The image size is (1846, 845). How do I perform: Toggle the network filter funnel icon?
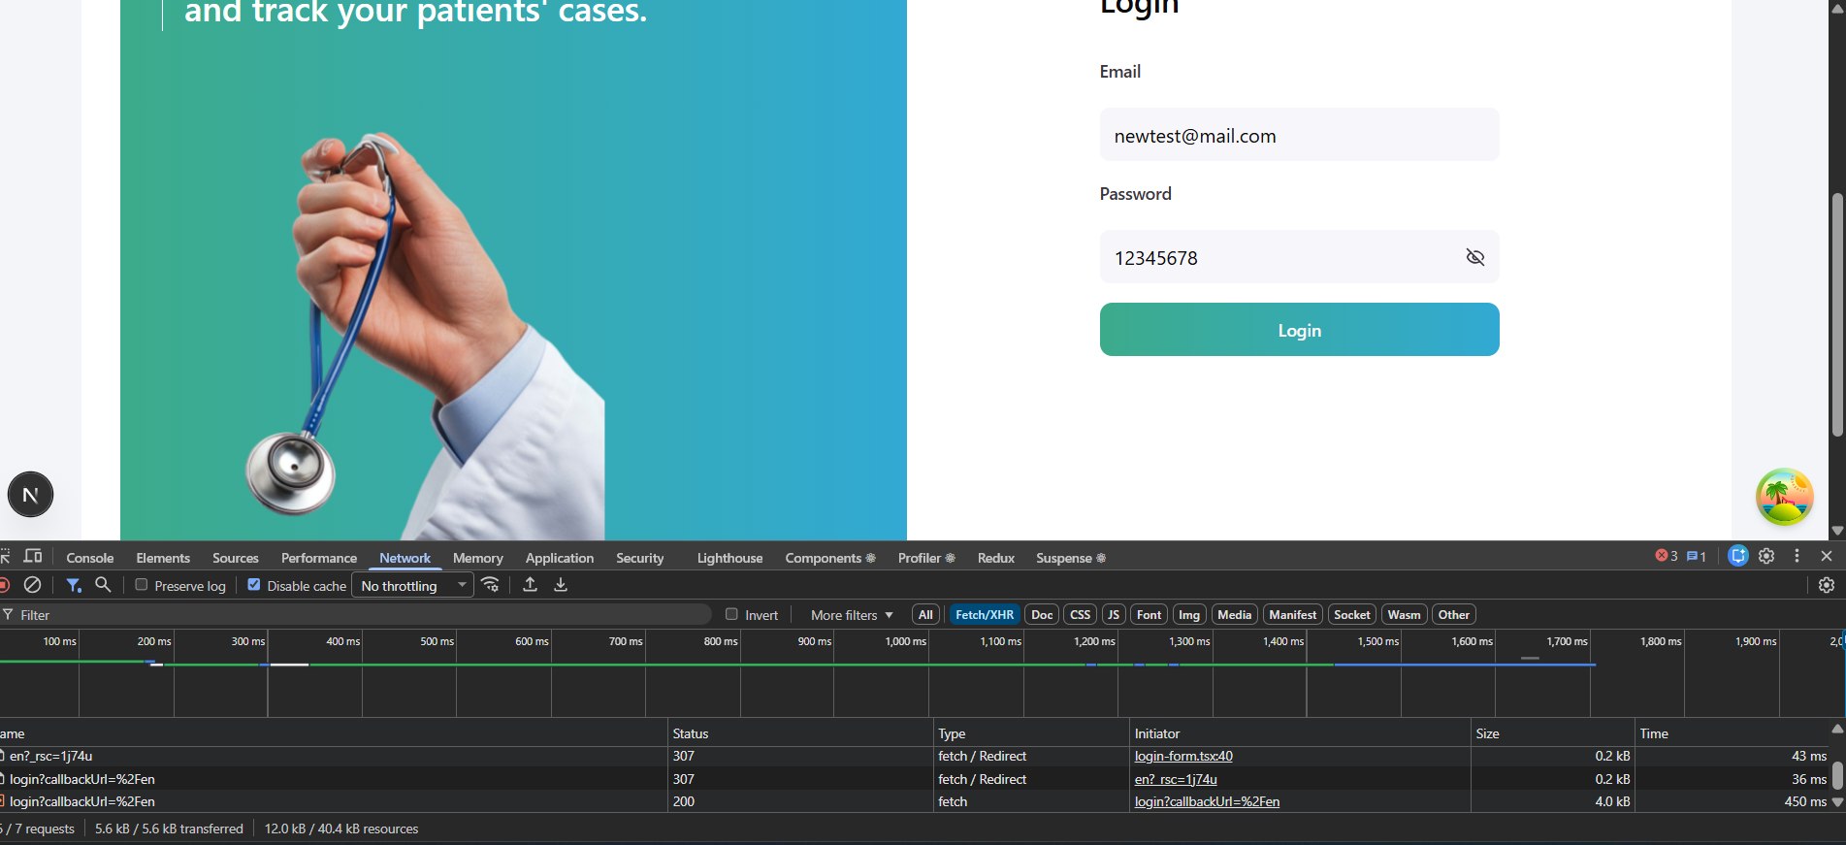[x=73, y=585]
